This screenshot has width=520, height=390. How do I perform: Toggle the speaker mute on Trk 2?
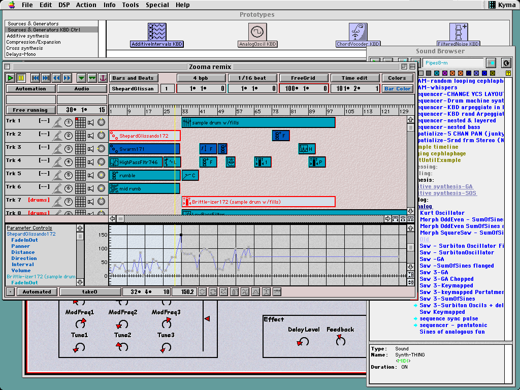90,136
